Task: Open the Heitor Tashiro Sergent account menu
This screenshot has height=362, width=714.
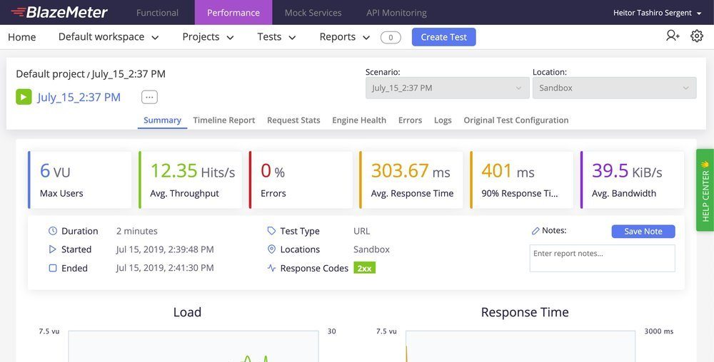Action: (657, 13)
